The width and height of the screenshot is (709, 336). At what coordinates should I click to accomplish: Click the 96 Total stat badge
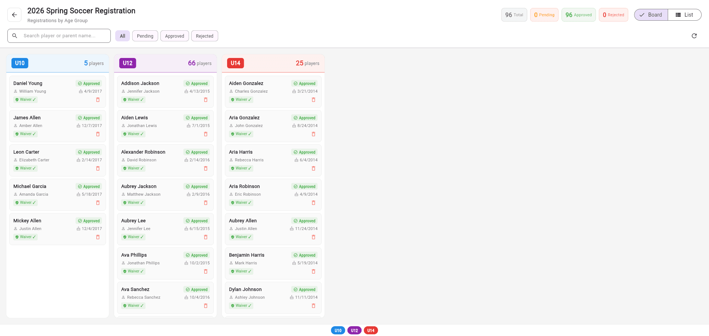[x=514, y=15]
